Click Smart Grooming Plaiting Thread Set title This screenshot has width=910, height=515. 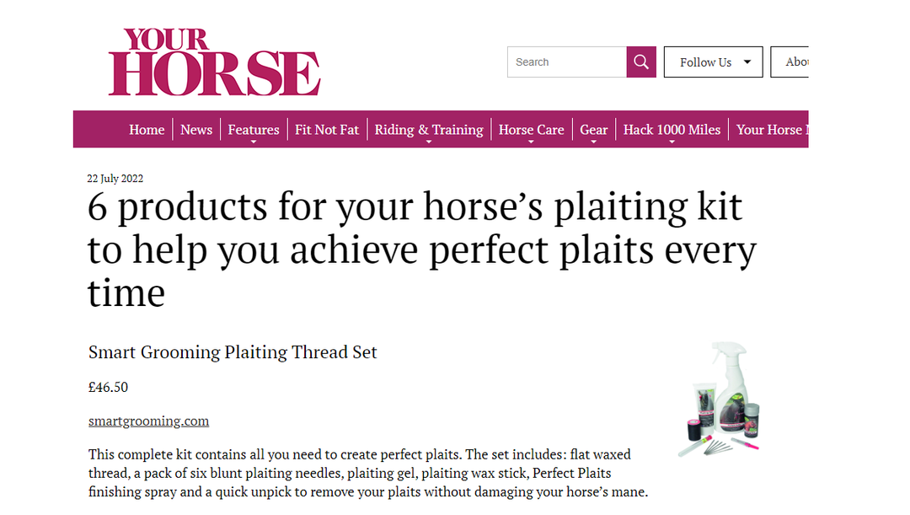[x=233, y=352]
